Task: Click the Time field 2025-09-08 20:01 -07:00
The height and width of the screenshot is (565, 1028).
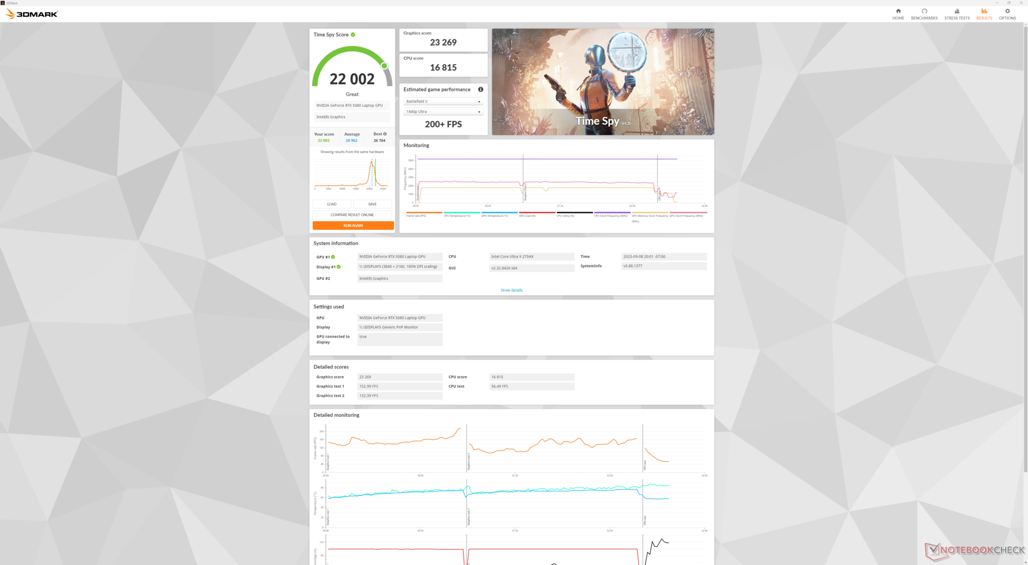Action: [x=664, y=257]
